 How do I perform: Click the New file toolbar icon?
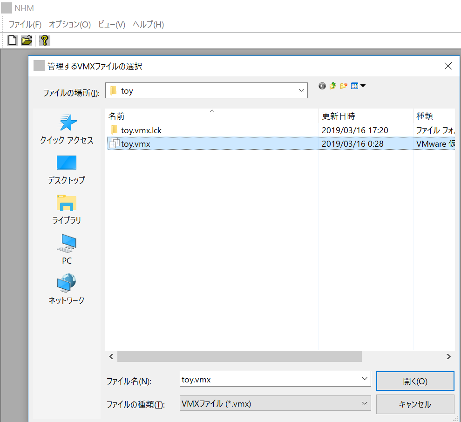13,40
